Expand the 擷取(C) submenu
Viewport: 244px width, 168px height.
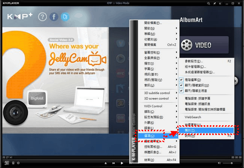coord(159,112)
